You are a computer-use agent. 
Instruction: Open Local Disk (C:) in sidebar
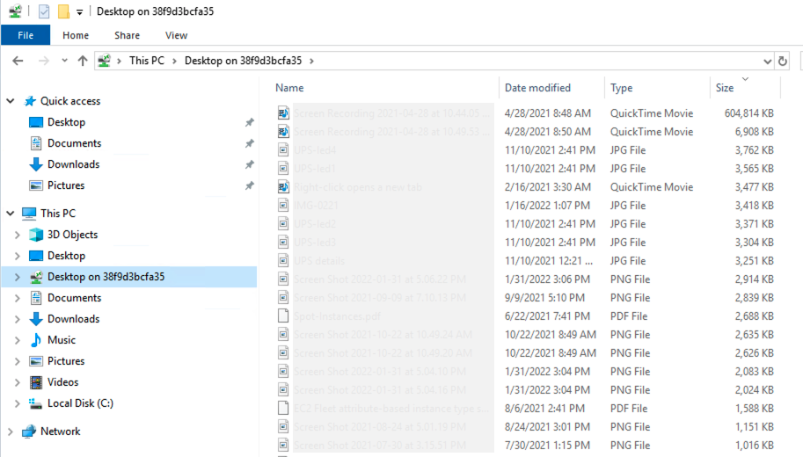80,403
